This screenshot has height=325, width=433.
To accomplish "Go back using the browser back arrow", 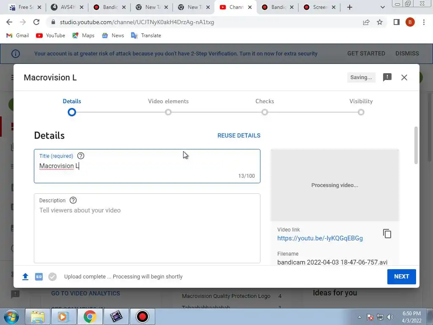I will pos(9,22).
